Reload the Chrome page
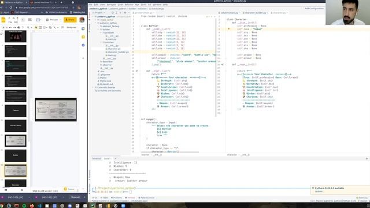The width and height of the screenshot is (370, 208). 10,8
